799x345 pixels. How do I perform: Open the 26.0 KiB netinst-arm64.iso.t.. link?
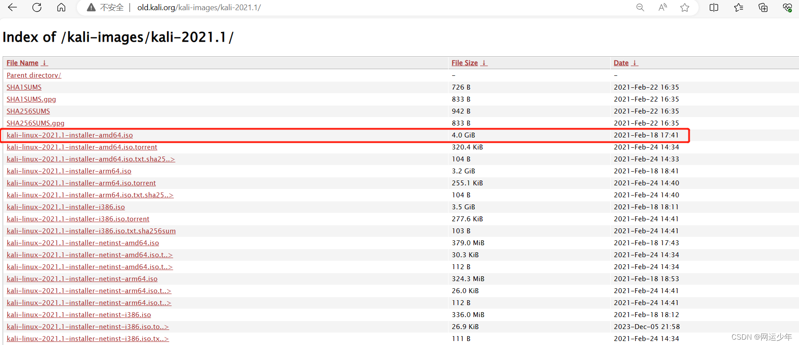[89, 291]
